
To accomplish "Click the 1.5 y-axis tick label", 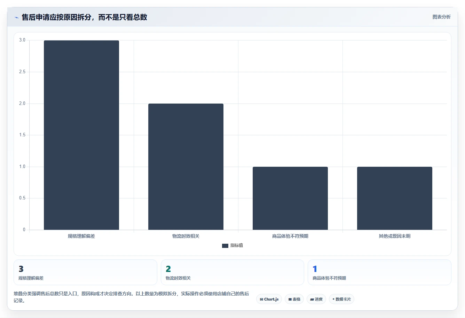I will pos(22,135).
